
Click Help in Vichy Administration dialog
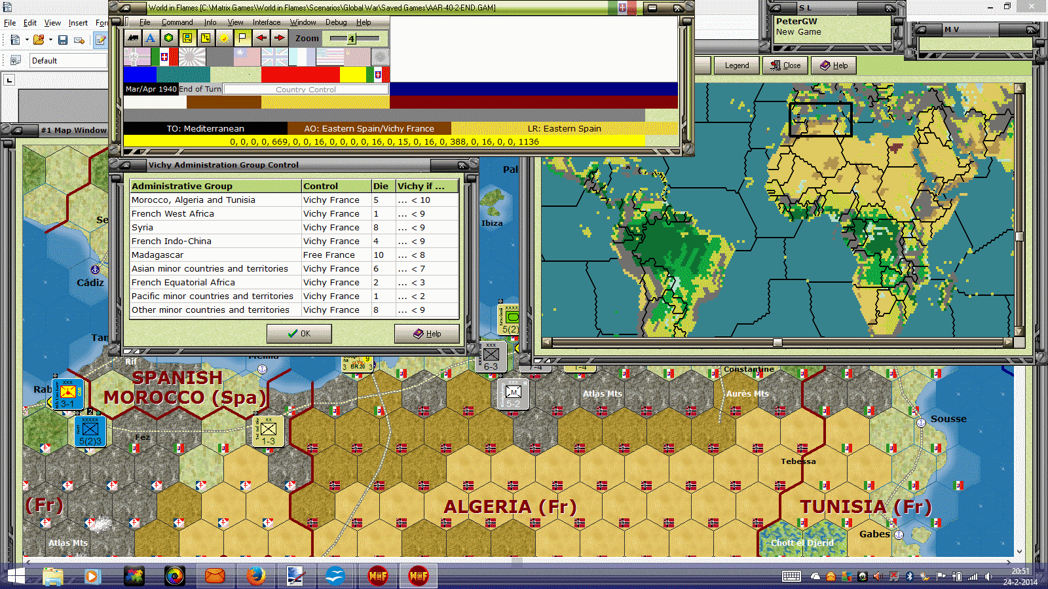pos(427,334)
